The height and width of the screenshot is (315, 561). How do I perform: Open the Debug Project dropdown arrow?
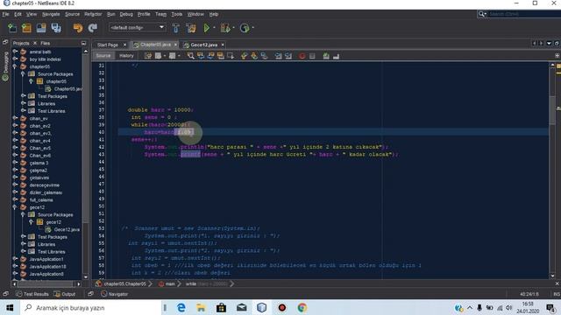234,28
